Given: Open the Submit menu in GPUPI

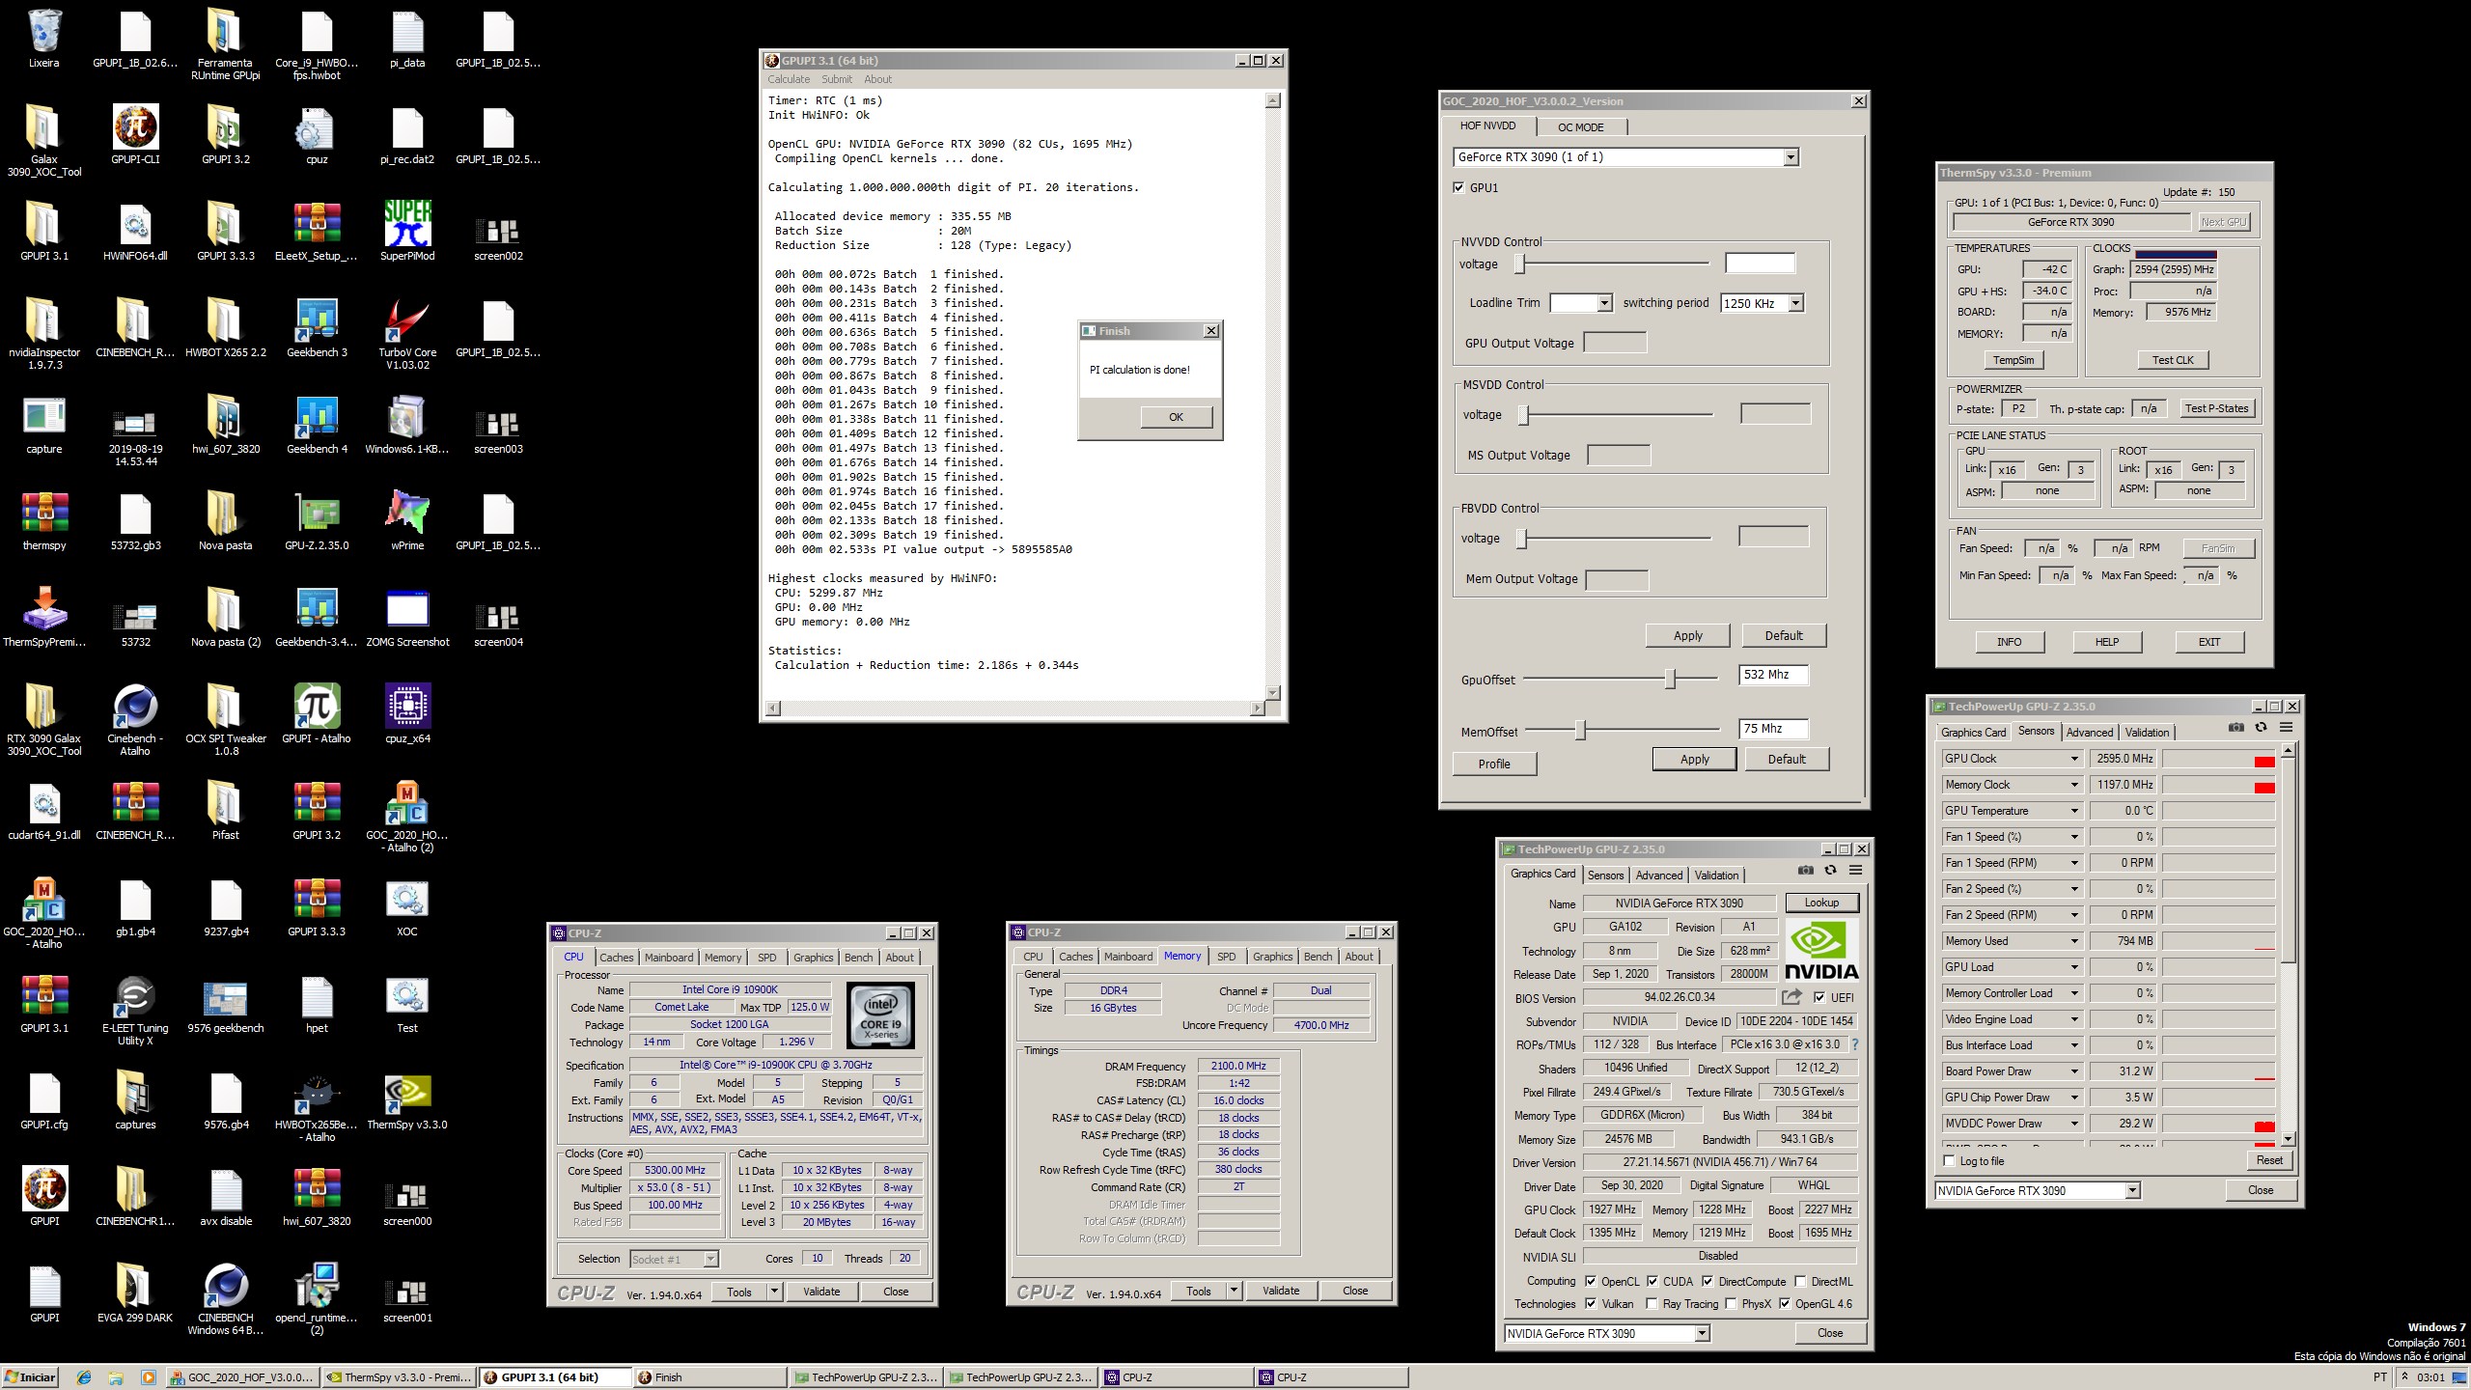Looking at the screenshot, I should point(837,79).
